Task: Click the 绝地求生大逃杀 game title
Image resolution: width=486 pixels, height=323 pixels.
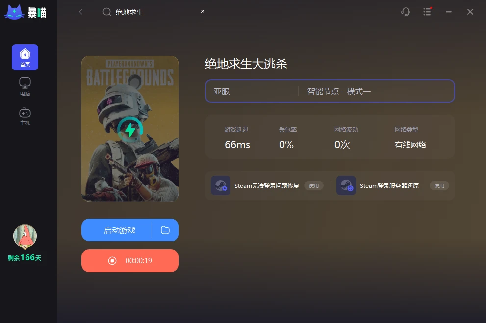Action: (x=246, y=64)
